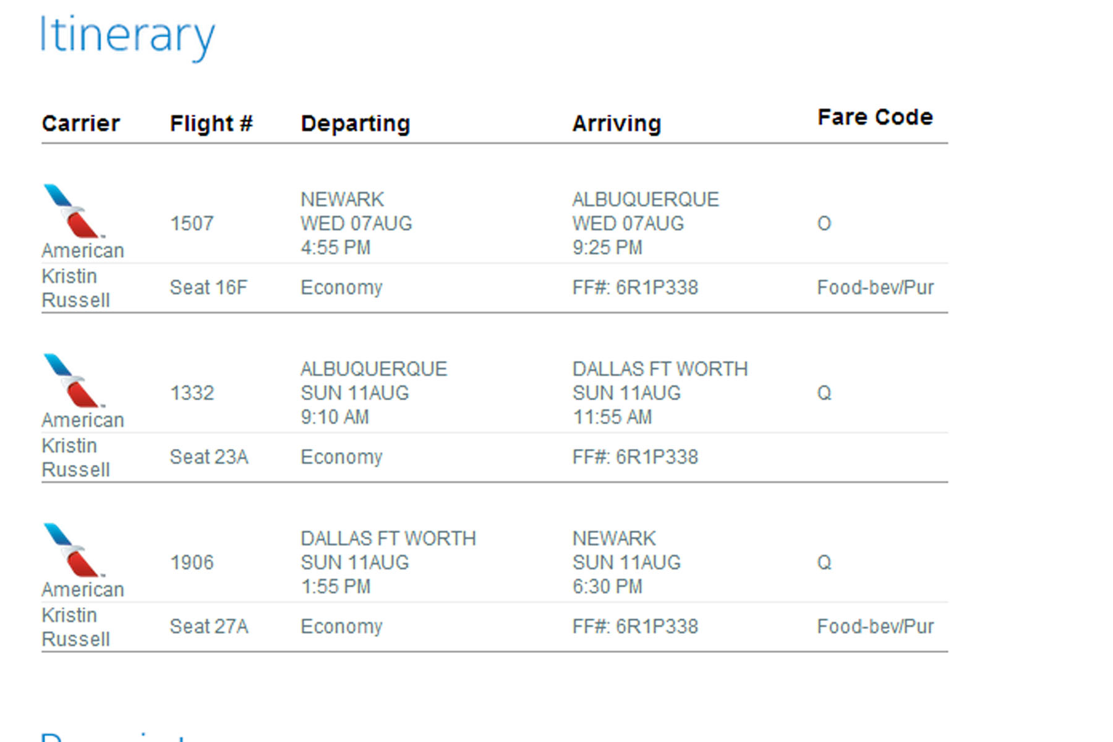The width and height of the screenshot is (1113, 742).
Task: Select flight number 1332
Action: pos(192,393)
